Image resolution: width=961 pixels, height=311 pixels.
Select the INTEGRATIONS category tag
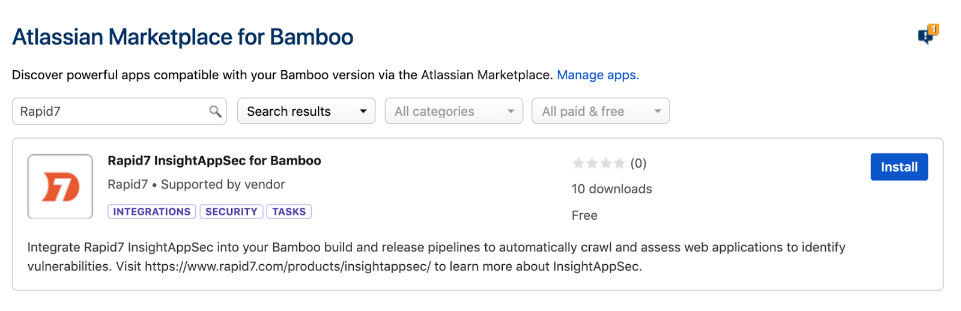(151, 212)
